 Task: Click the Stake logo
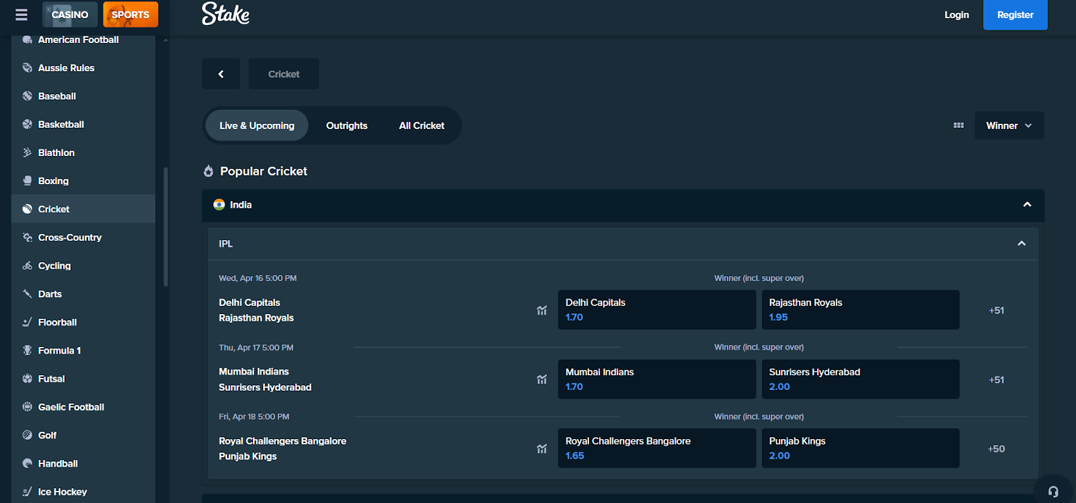coord(225,13)
